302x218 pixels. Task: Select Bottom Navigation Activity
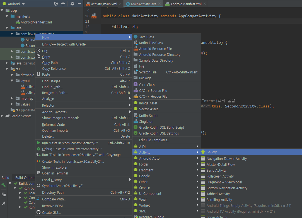251,188
